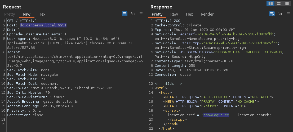The height and width of the screenshot is (132, 293).
Task: Click the User-Agent header name
Action: tap(19, 39)
